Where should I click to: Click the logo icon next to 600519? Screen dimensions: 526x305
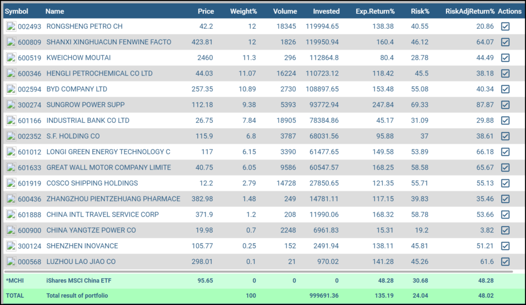click(11, 58)
